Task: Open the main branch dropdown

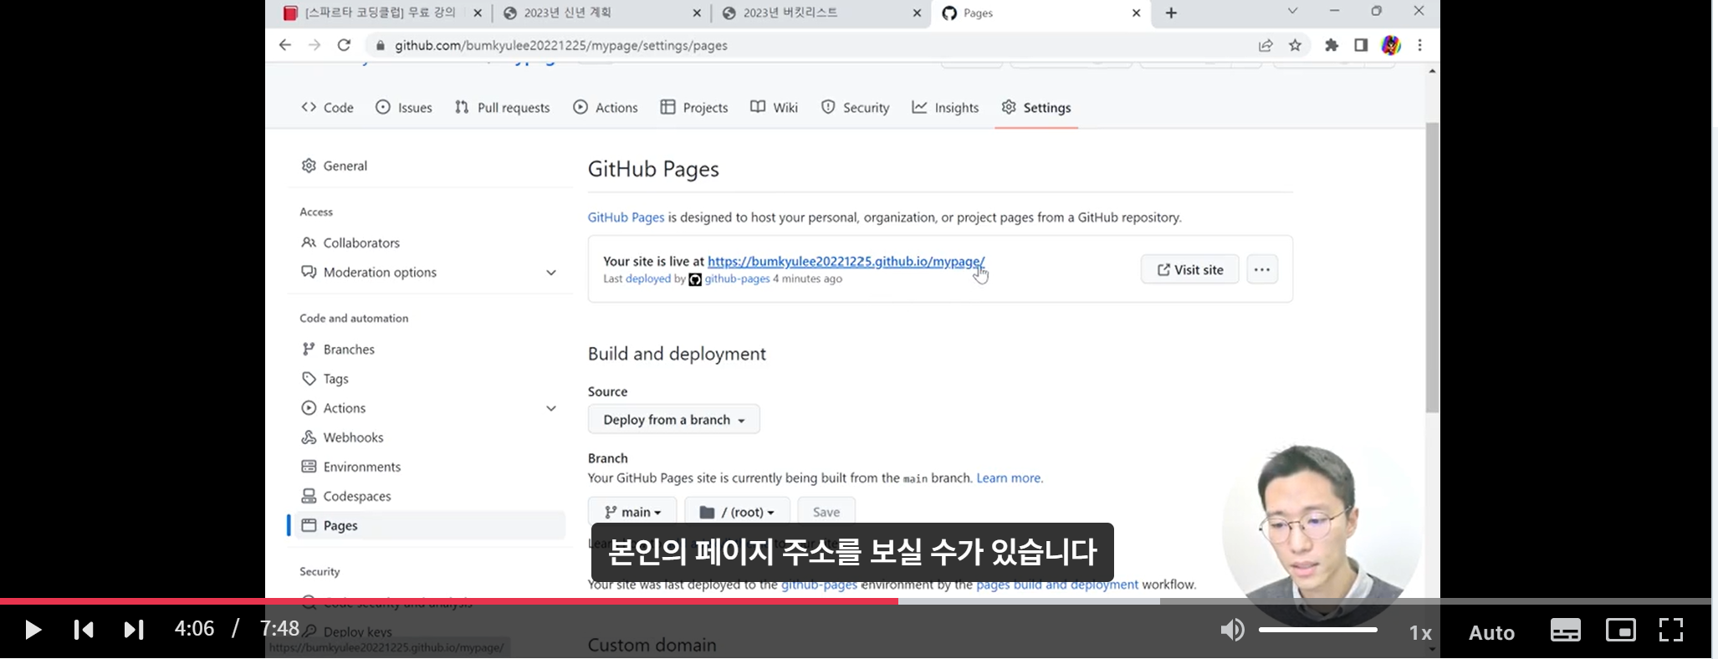Action: [632, 511]
